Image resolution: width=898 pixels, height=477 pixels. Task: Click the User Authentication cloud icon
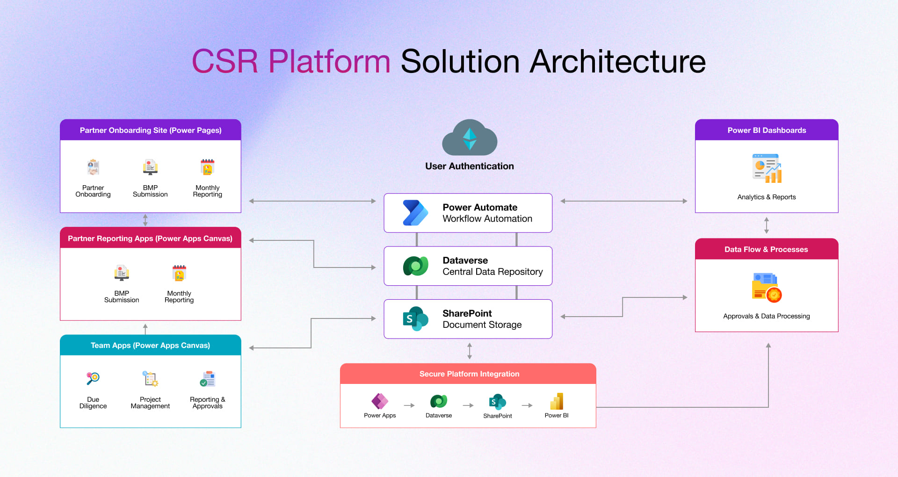point(470,138)
